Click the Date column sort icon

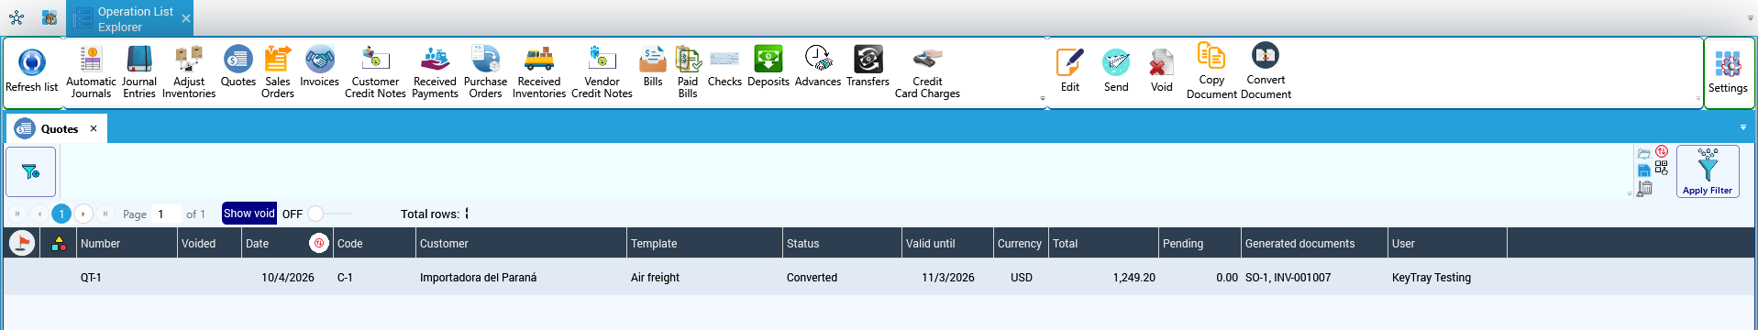319,243
